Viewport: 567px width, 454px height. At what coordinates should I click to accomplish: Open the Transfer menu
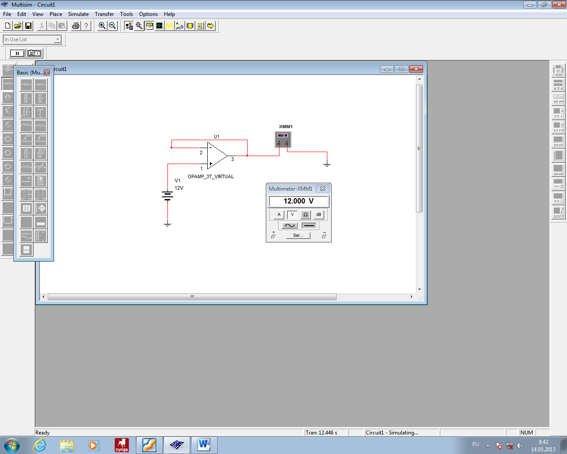(x=104, y=14)
